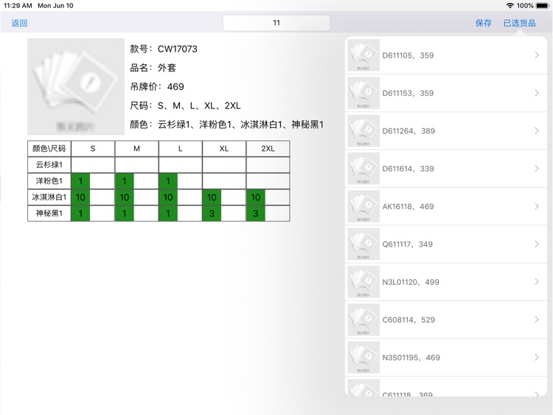The width and height of the screenshot is (553, 415).
Task: Click the 冰淇淋白1 size S quantity 10
Action: click(80, 197)
